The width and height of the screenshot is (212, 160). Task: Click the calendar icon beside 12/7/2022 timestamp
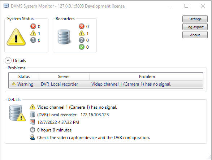[32, 122]
